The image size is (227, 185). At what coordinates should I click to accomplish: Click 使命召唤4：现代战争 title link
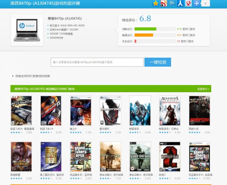coord(141,175)
